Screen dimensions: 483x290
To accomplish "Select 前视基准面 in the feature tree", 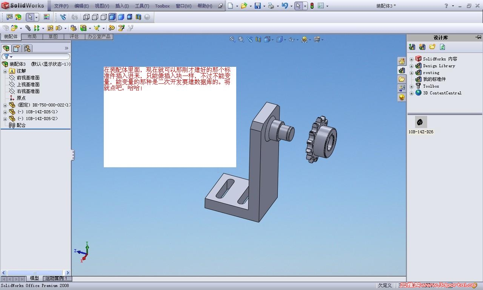I will coord(28,78).
